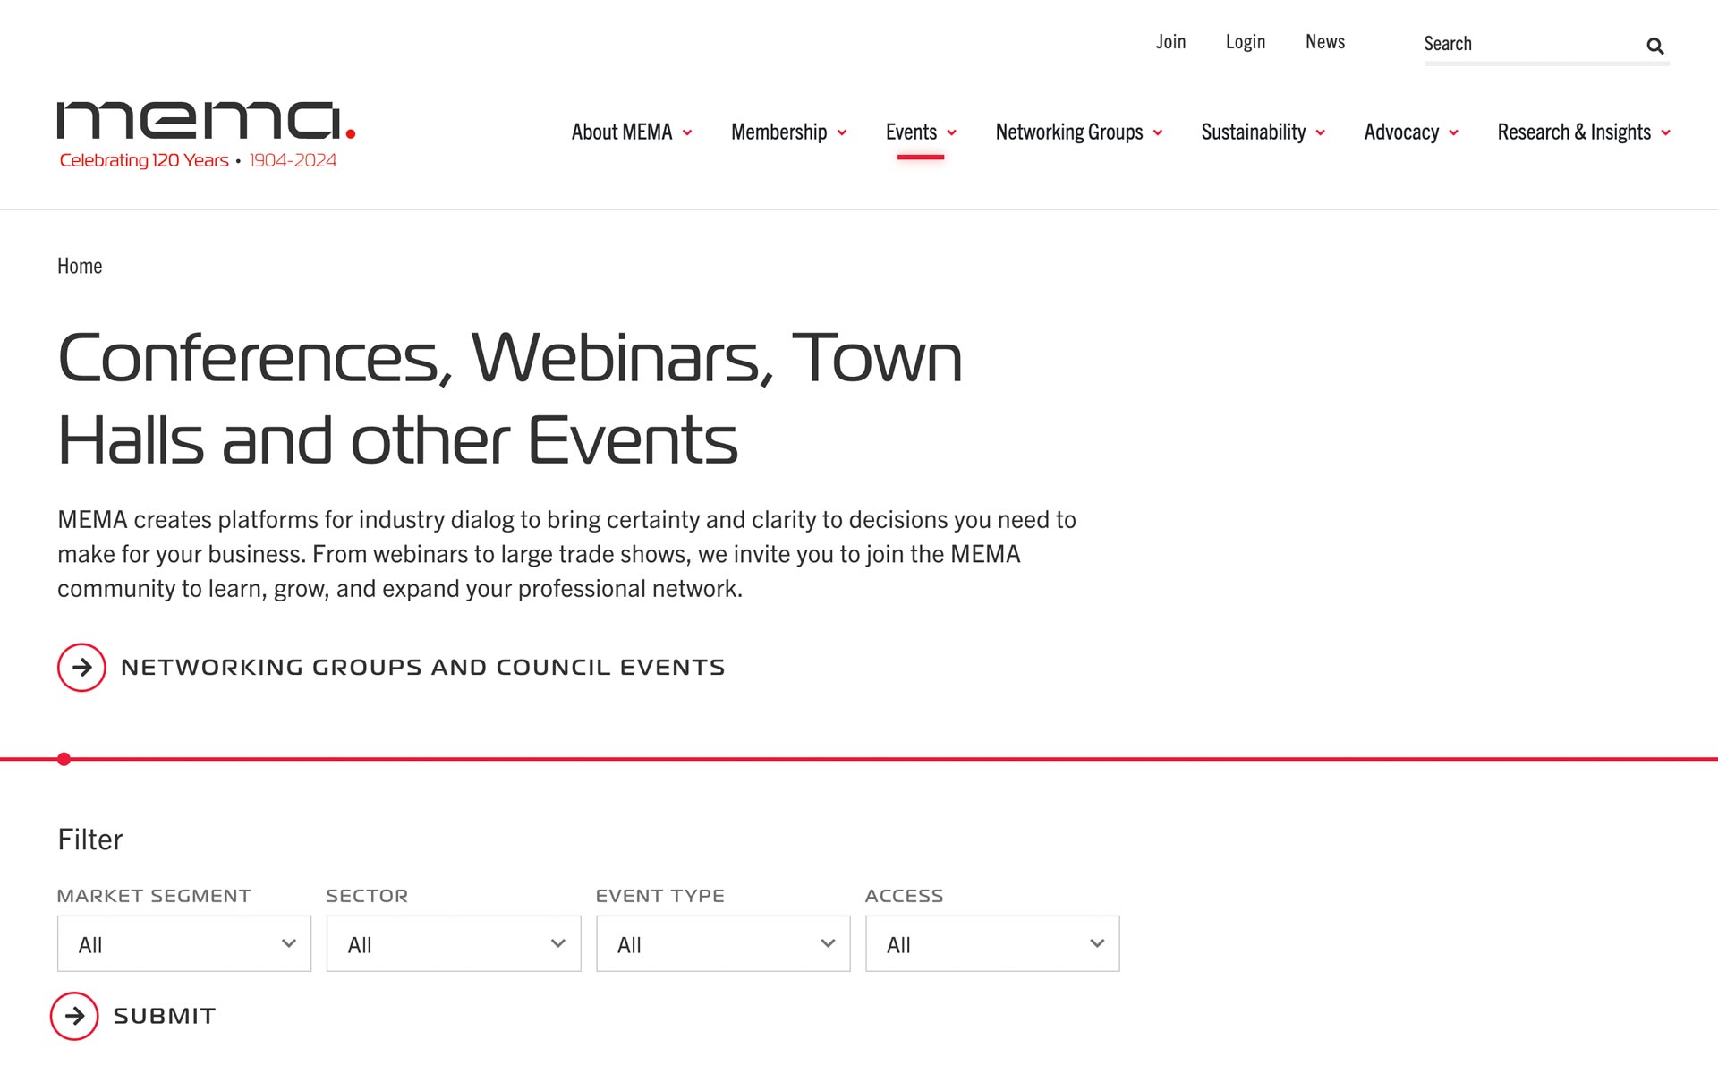Open the Membership menu
Viewport: 1718px width, 1074px height.
[x=778, y=132]
